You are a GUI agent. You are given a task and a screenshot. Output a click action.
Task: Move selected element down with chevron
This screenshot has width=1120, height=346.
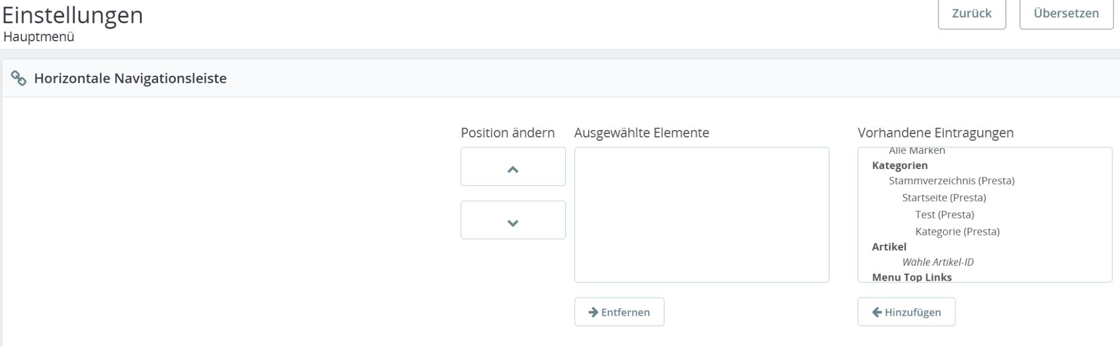coord(513,220)
